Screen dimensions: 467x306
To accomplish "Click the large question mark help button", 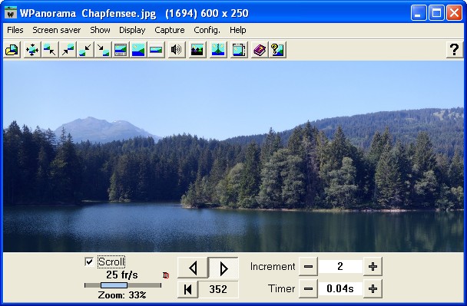I will (x=455, y=50).
